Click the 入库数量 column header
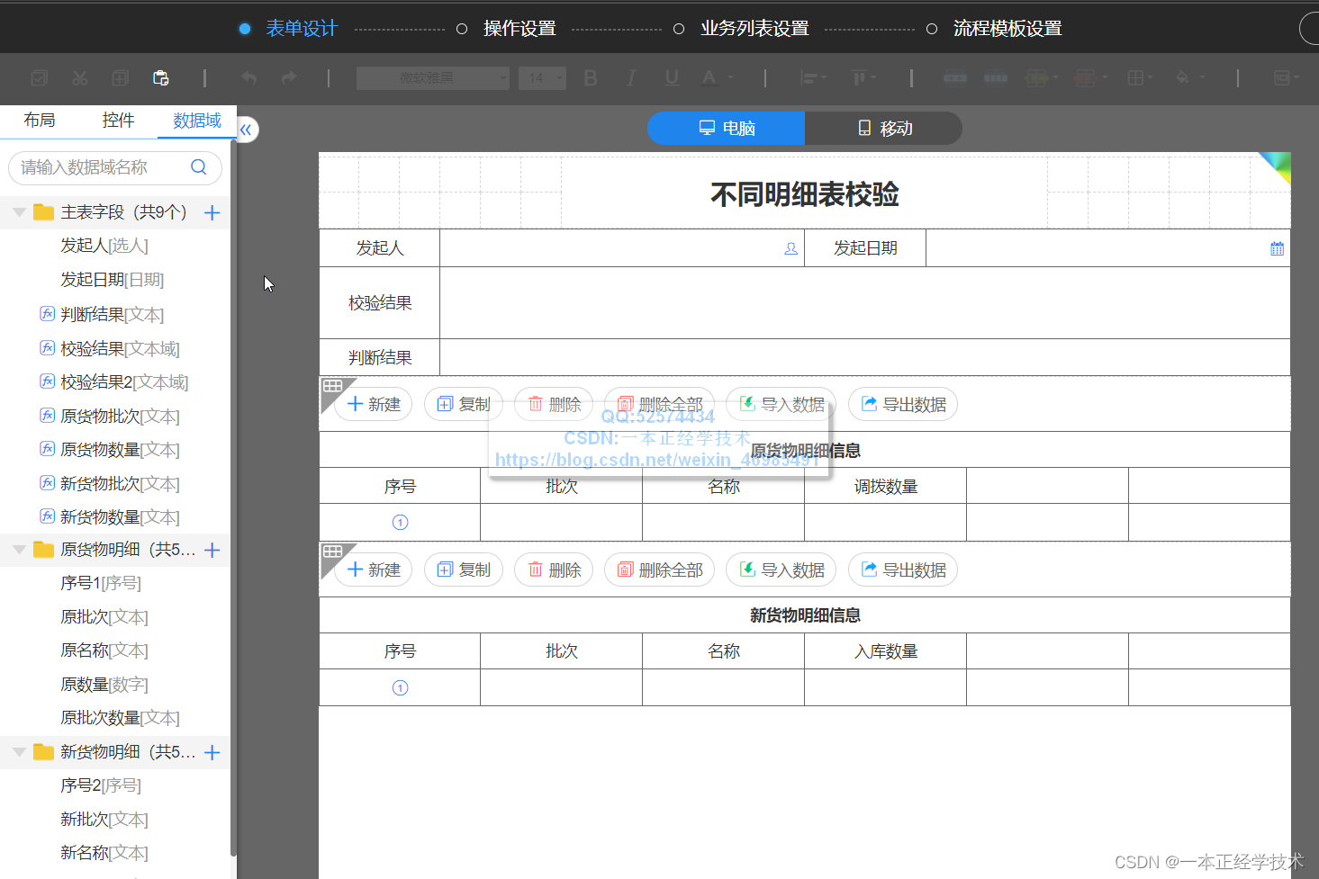Image resolution: width=1319 pixels, height=879 pixels. coord(886,651)
